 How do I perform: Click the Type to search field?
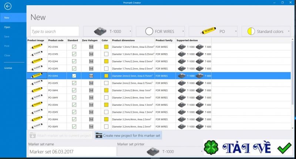coord(55,31)
